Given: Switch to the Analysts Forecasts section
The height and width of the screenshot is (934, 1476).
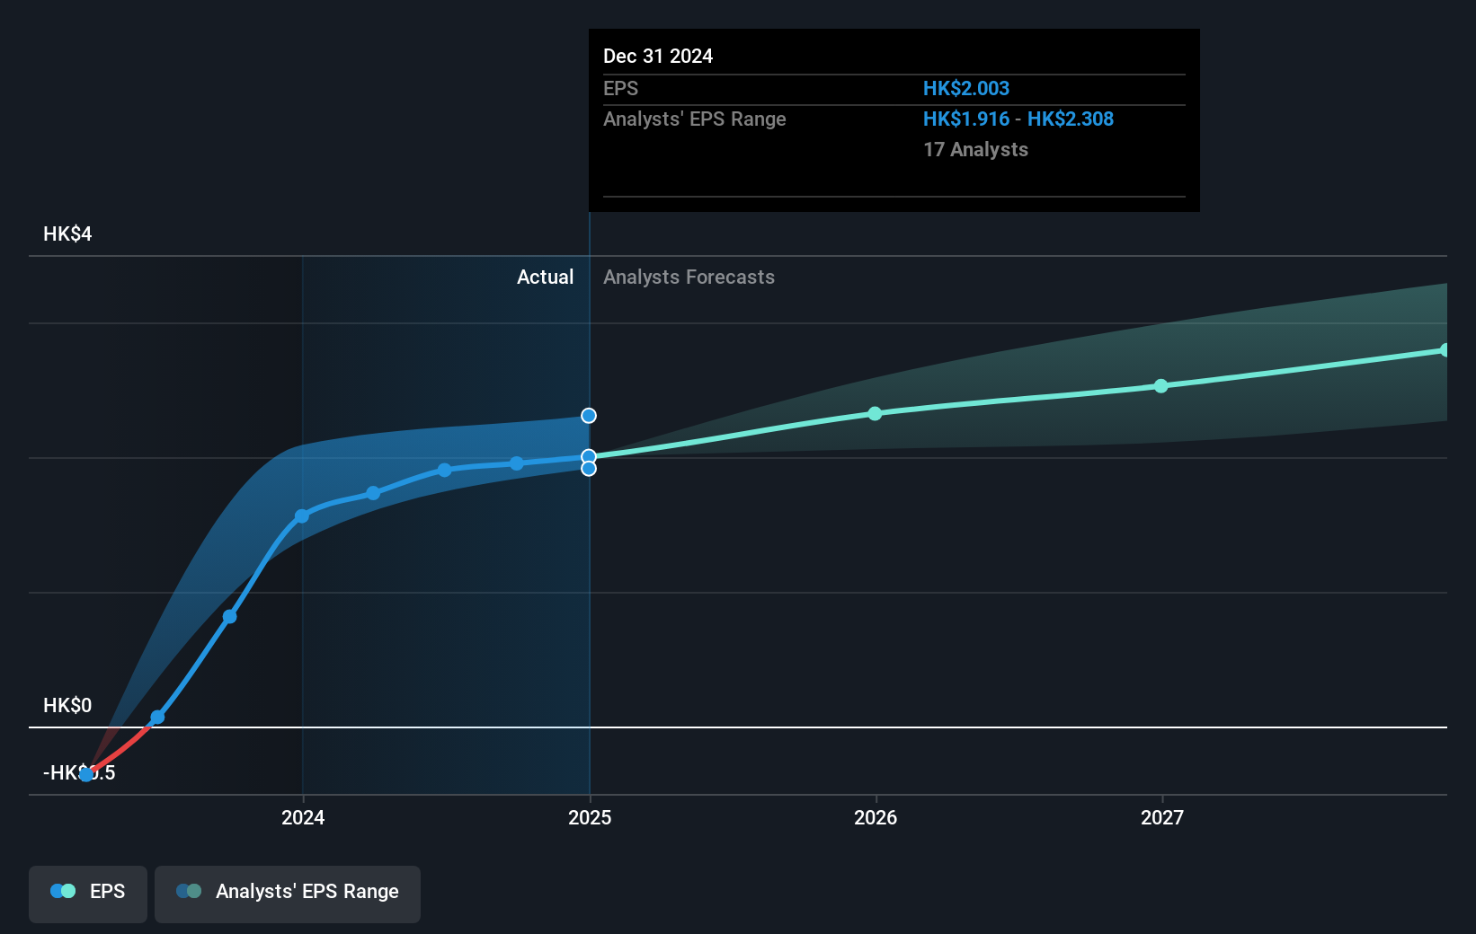Looking at the screenshot, I should coord(689,277).
